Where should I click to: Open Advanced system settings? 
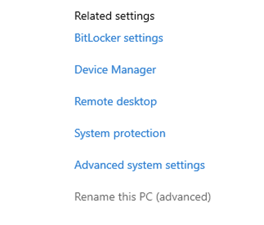coord(140,165)
